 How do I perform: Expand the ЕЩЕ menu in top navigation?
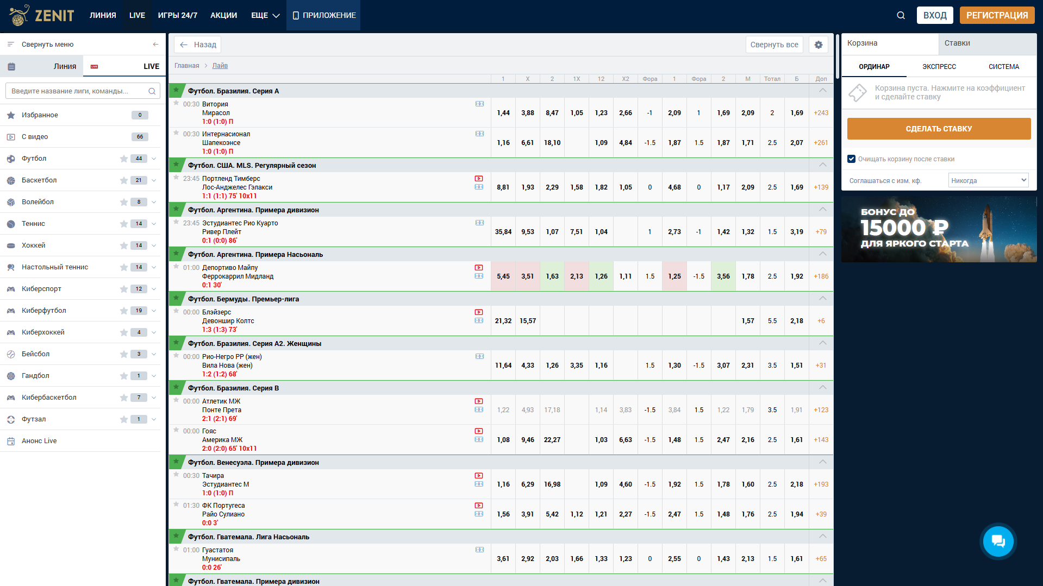click(x=265, y=15)
